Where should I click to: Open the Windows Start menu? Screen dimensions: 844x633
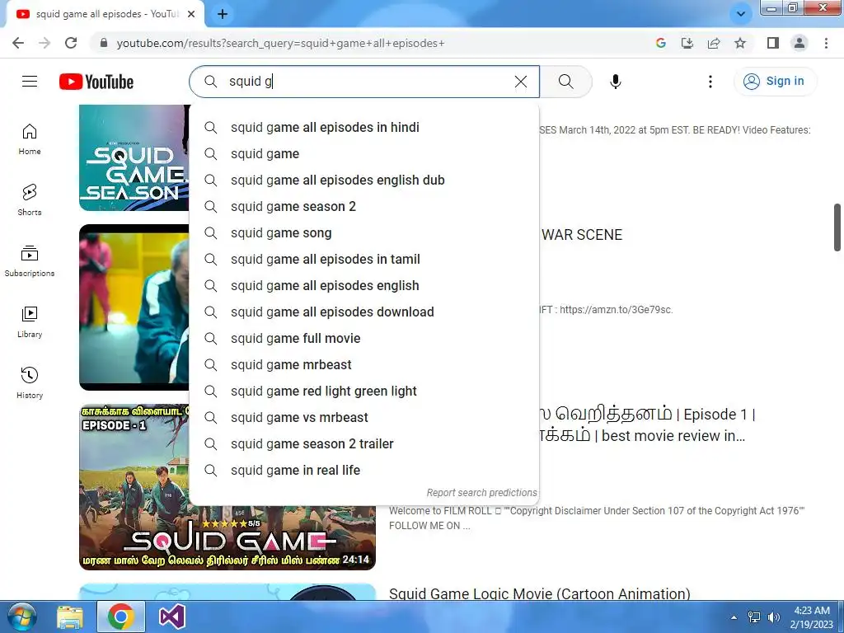coord(21,617)
